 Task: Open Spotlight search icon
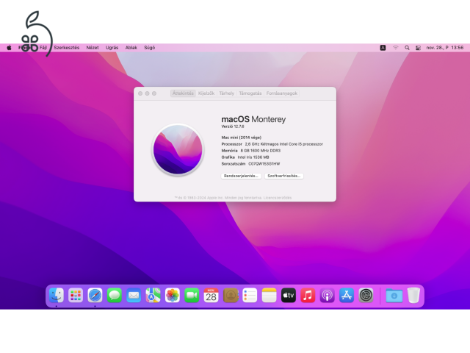point(407,47)
